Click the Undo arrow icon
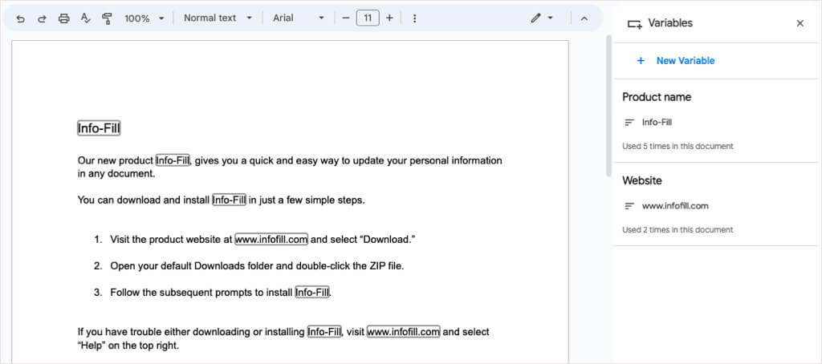 coord(20,18)
